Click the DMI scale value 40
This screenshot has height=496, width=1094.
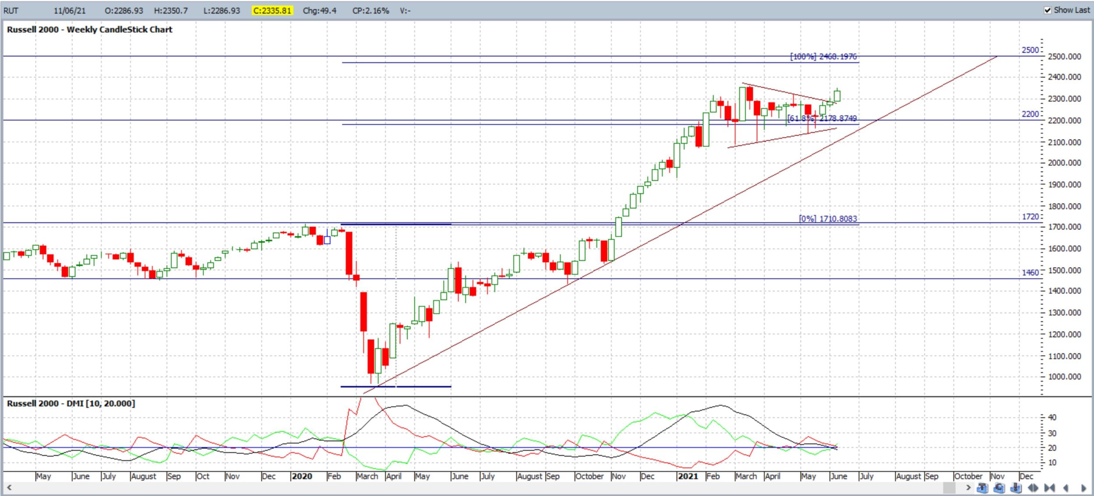(x=1052, y=417)
